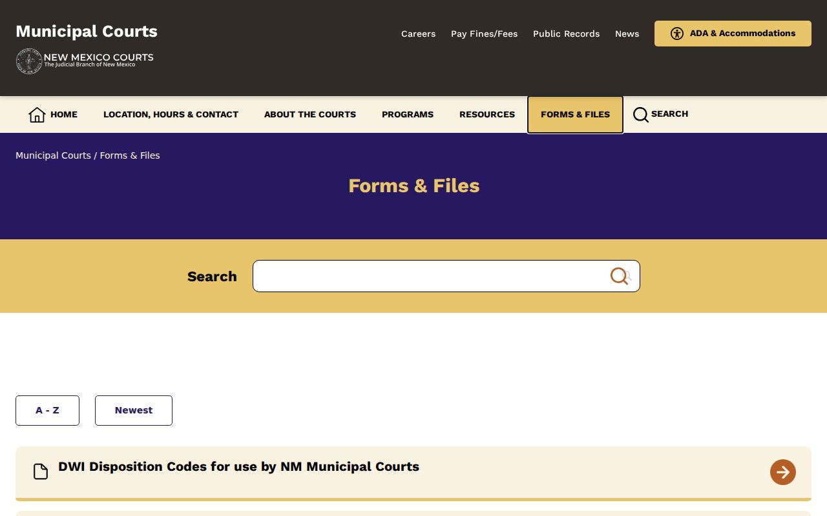
Task: Sort files by Newest
Action: point(134,410)
